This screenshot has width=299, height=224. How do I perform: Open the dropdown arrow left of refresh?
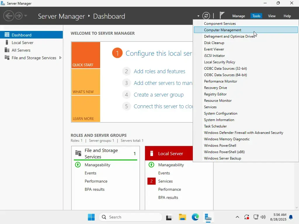[198, 16]
